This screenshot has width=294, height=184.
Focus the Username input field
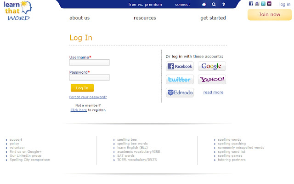point(90,63)
